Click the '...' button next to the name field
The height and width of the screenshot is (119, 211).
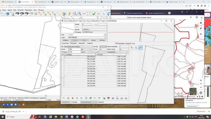pyautogui.click(x=105, y=35)
